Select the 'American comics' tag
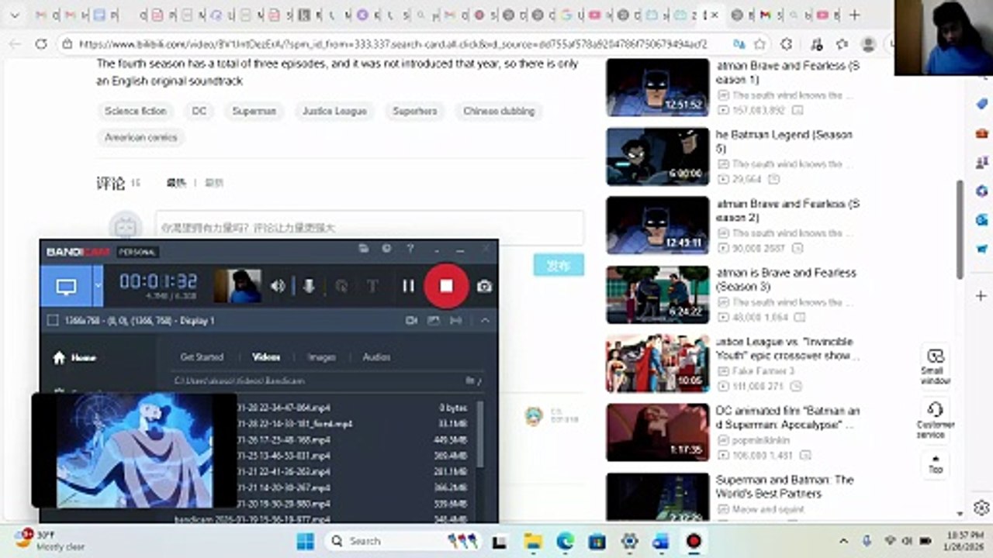Viewport: 993px width, 558px height. coord(141,137)
